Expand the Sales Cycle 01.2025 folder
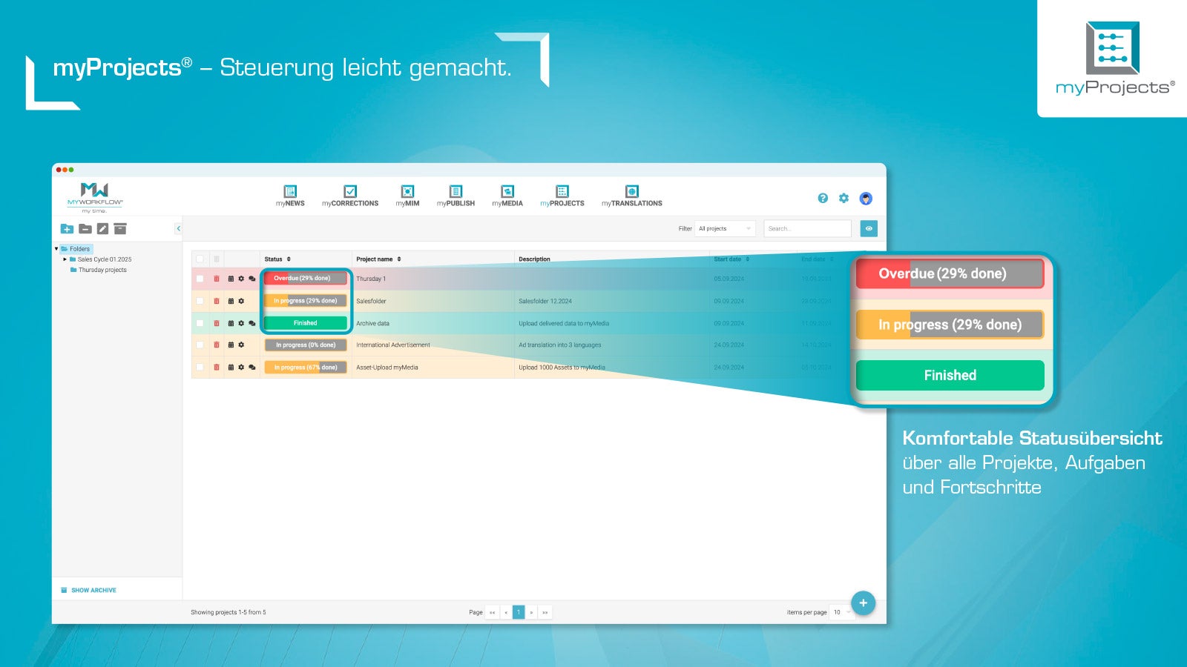The height and width of the screenshot is (667, 1187). (65, 259)
